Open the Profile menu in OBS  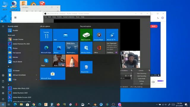coord(59,17)
